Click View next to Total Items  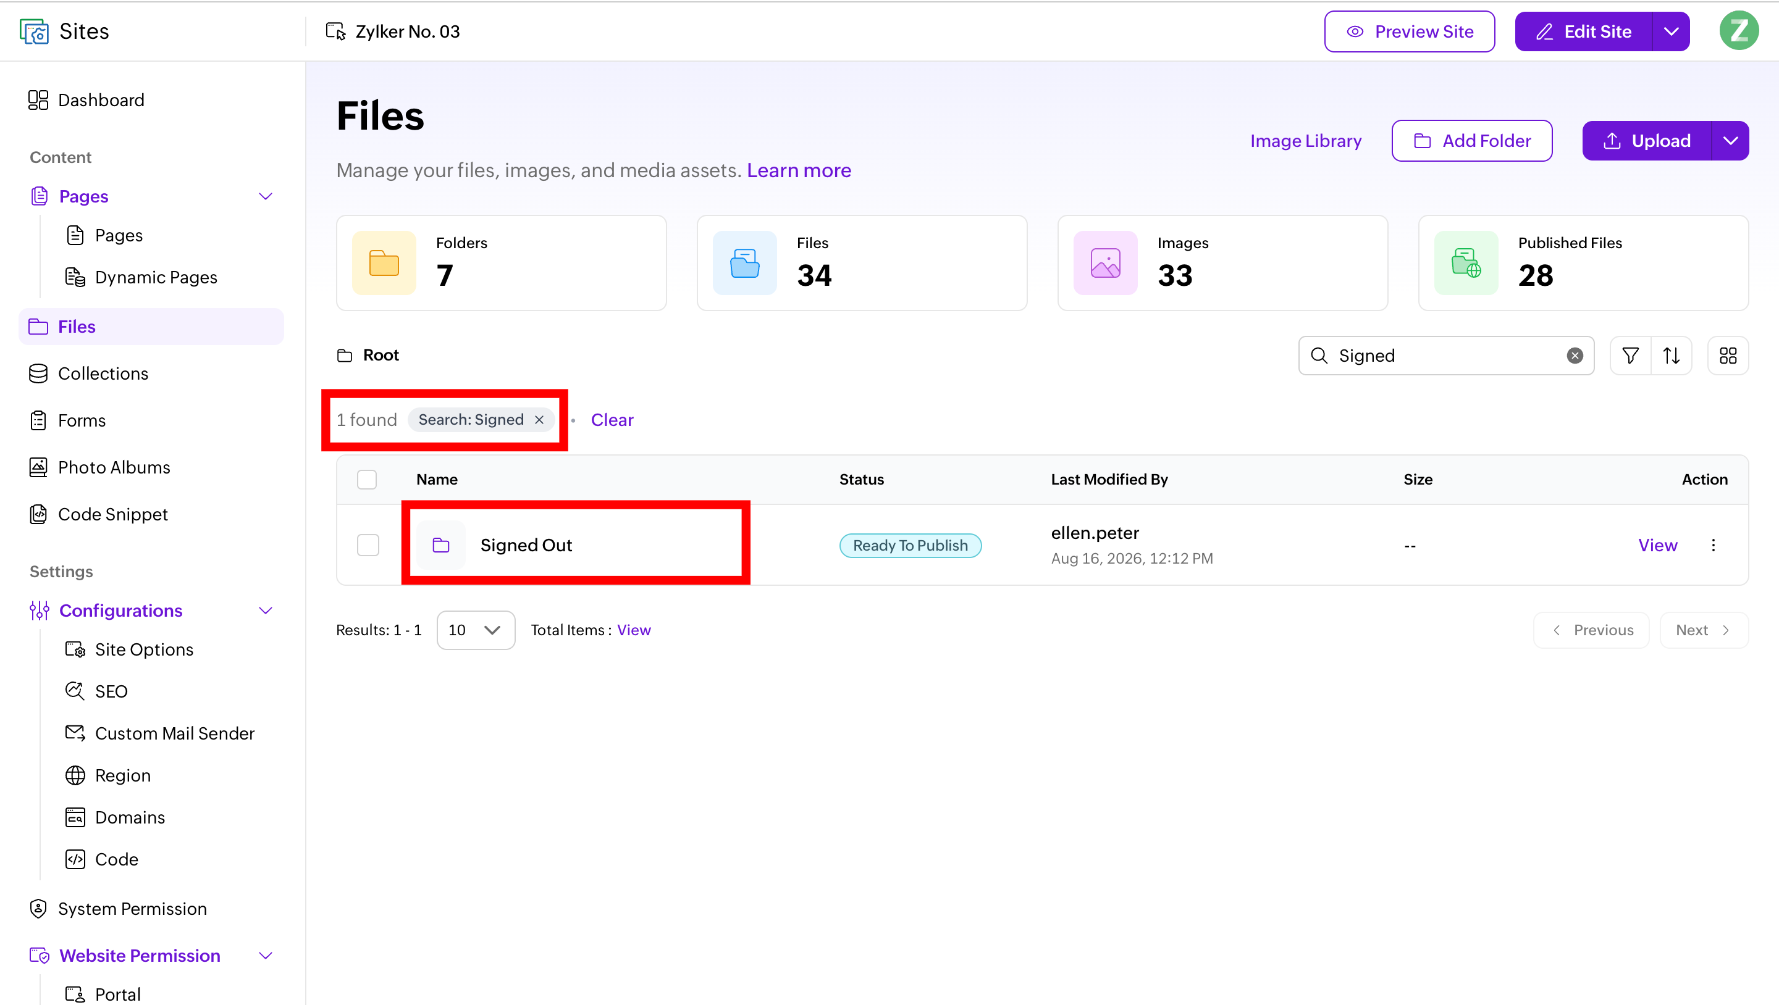633,630
